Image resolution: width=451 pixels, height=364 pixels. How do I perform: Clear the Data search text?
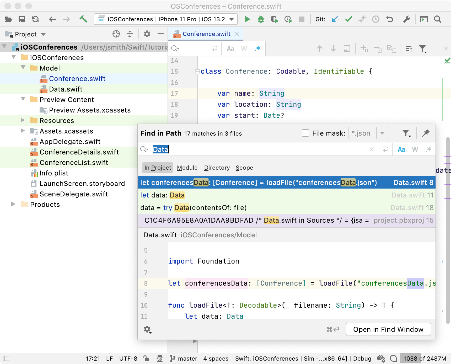coord(372,149)
